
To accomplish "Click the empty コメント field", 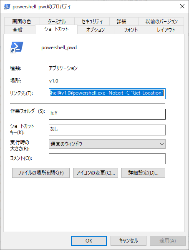I will [x=107, y=159].
